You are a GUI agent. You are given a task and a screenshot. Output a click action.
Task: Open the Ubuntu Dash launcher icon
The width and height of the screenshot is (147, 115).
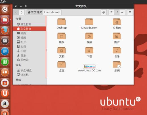click(5, 9)
